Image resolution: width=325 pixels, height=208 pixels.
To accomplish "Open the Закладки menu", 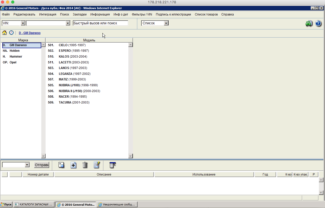I will [x=79, y=14].
